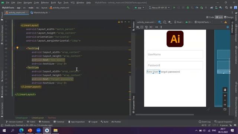Jump to previous highlighted error arrow
The image size is (238, 134).
(125, 22)
